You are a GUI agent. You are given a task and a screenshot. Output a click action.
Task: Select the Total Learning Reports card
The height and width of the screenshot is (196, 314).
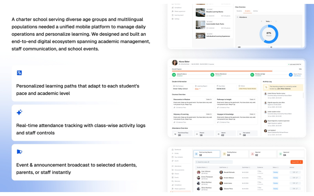click(x=207, y=154)
